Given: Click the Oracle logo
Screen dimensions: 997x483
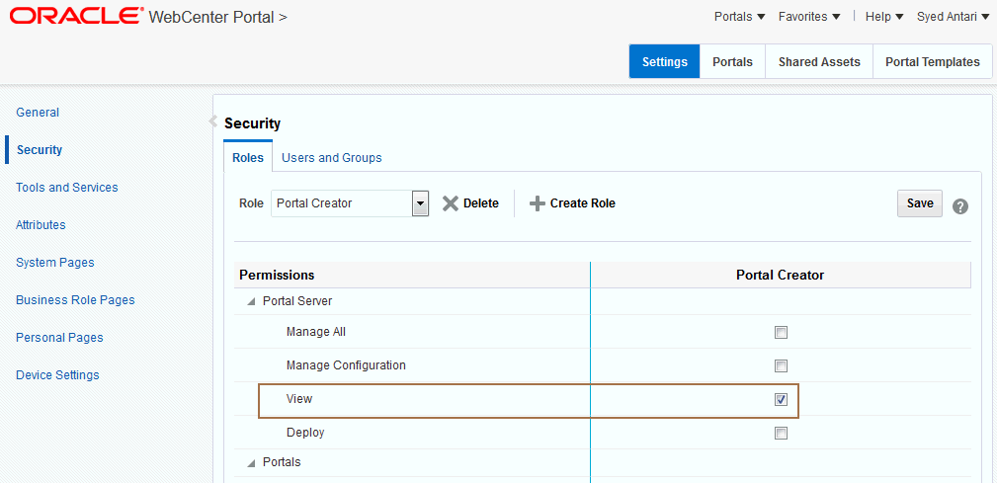Looking at the screenshot, I should tap(76, 17).
